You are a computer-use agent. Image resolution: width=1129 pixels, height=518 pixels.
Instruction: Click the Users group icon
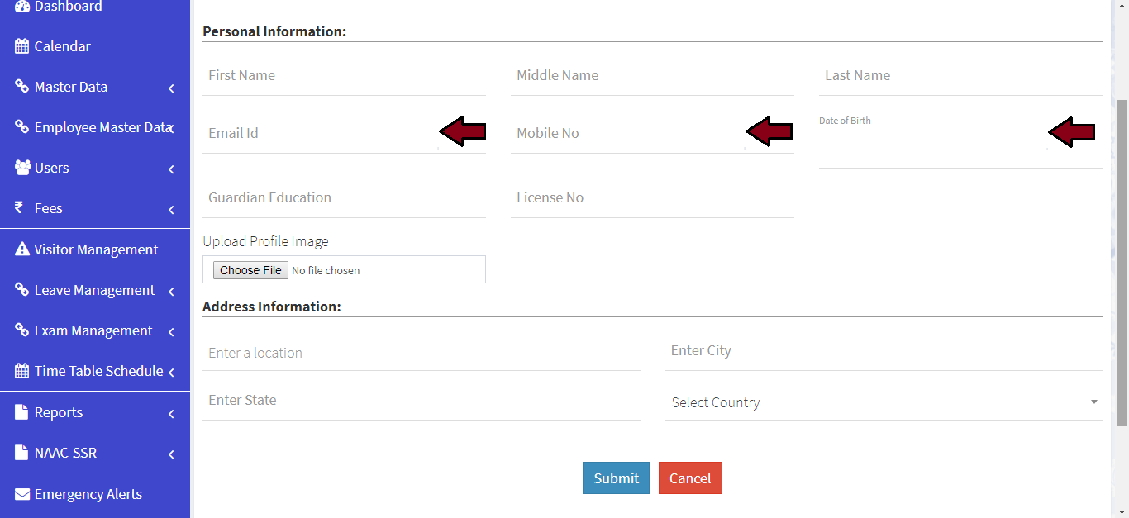22,168
